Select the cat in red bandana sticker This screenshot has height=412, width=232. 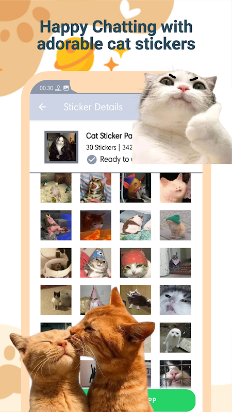[x=136, y=263]
